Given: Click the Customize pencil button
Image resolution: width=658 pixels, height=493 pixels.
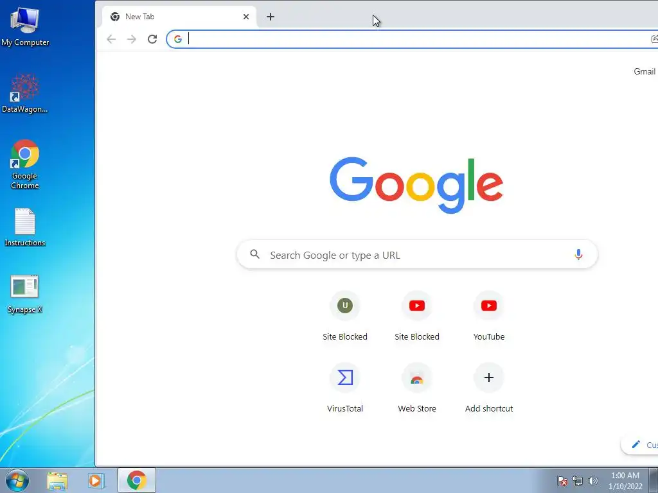Looking at the screenshot, I should point(640,445).
